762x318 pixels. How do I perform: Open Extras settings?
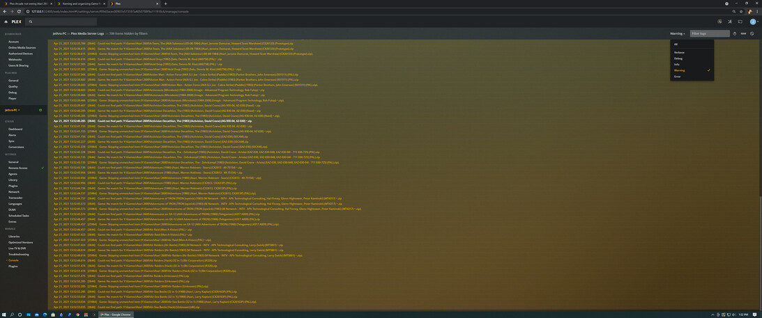tap(13, 221)
